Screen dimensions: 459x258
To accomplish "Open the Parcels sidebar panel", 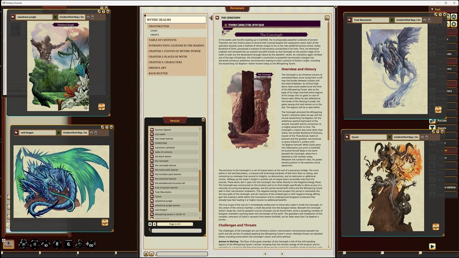I will 442,120.
